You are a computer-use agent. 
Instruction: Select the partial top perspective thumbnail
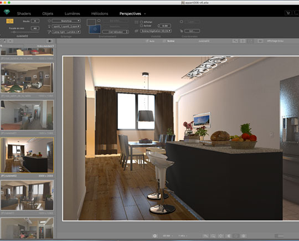coord(27,52)
